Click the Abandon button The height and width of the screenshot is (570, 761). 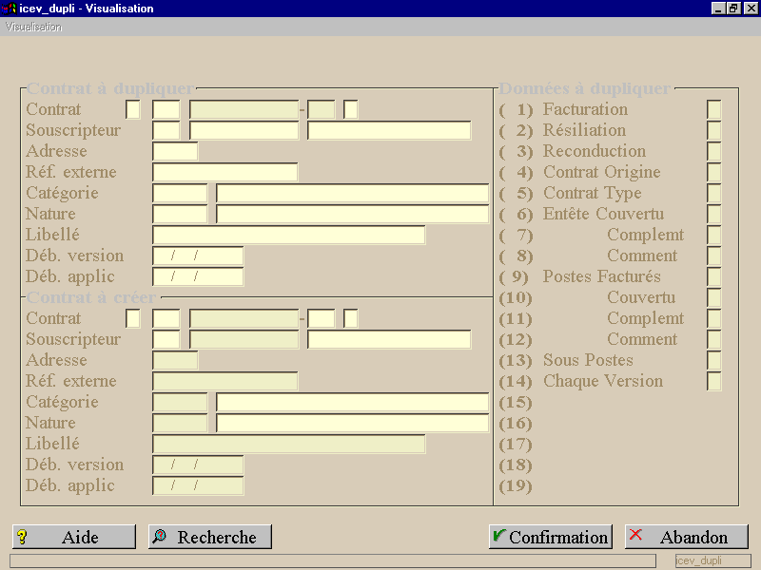point(687,537)
